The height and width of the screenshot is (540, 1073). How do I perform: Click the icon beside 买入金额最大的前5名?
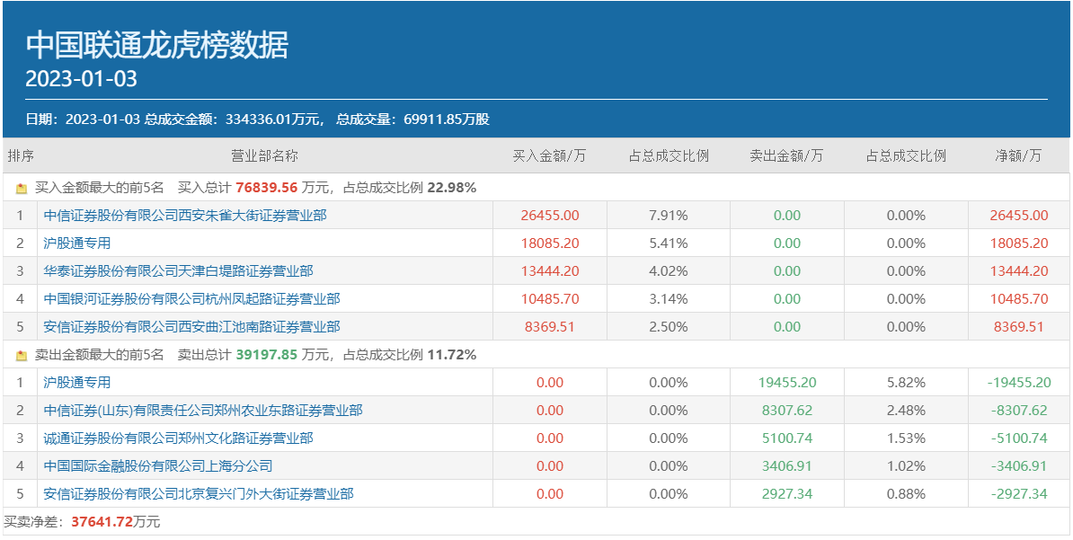22,189
